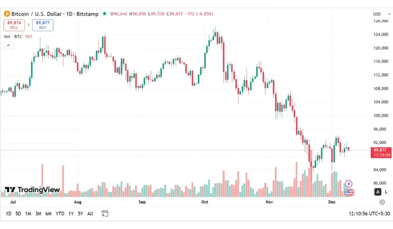Open the chart settings gear icon
The width and height of the screenshot is (393, 229).
pyautogui.click(x=382, y=202)
